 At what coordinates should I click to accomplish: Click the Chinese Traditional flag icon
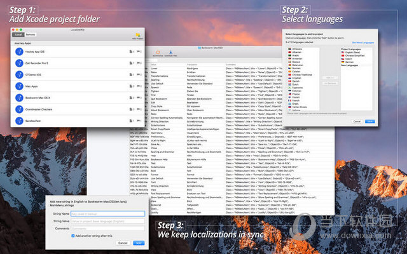(x=290, y=75)
